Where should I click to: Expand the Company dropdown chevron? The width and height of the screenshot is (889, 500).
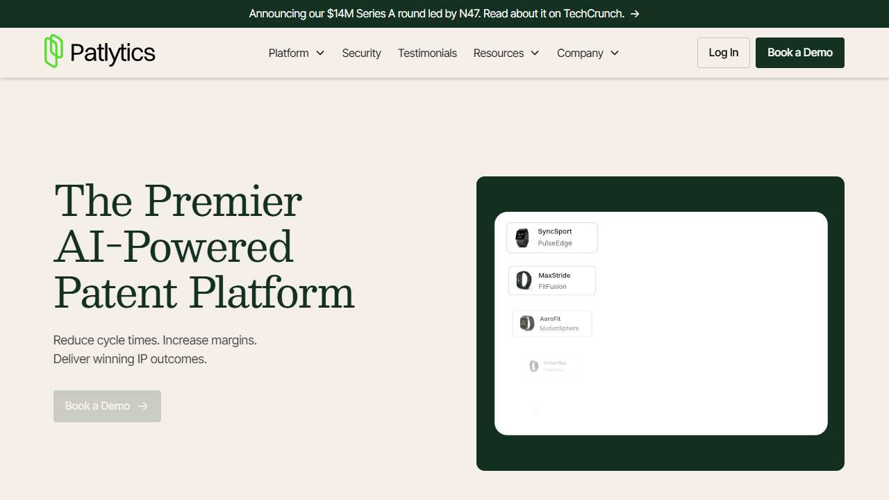coord(615,53)
